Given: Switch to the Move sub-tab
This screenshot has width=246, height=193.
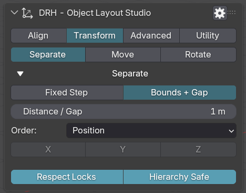Looking at the screenshot, I should (123, 54).
